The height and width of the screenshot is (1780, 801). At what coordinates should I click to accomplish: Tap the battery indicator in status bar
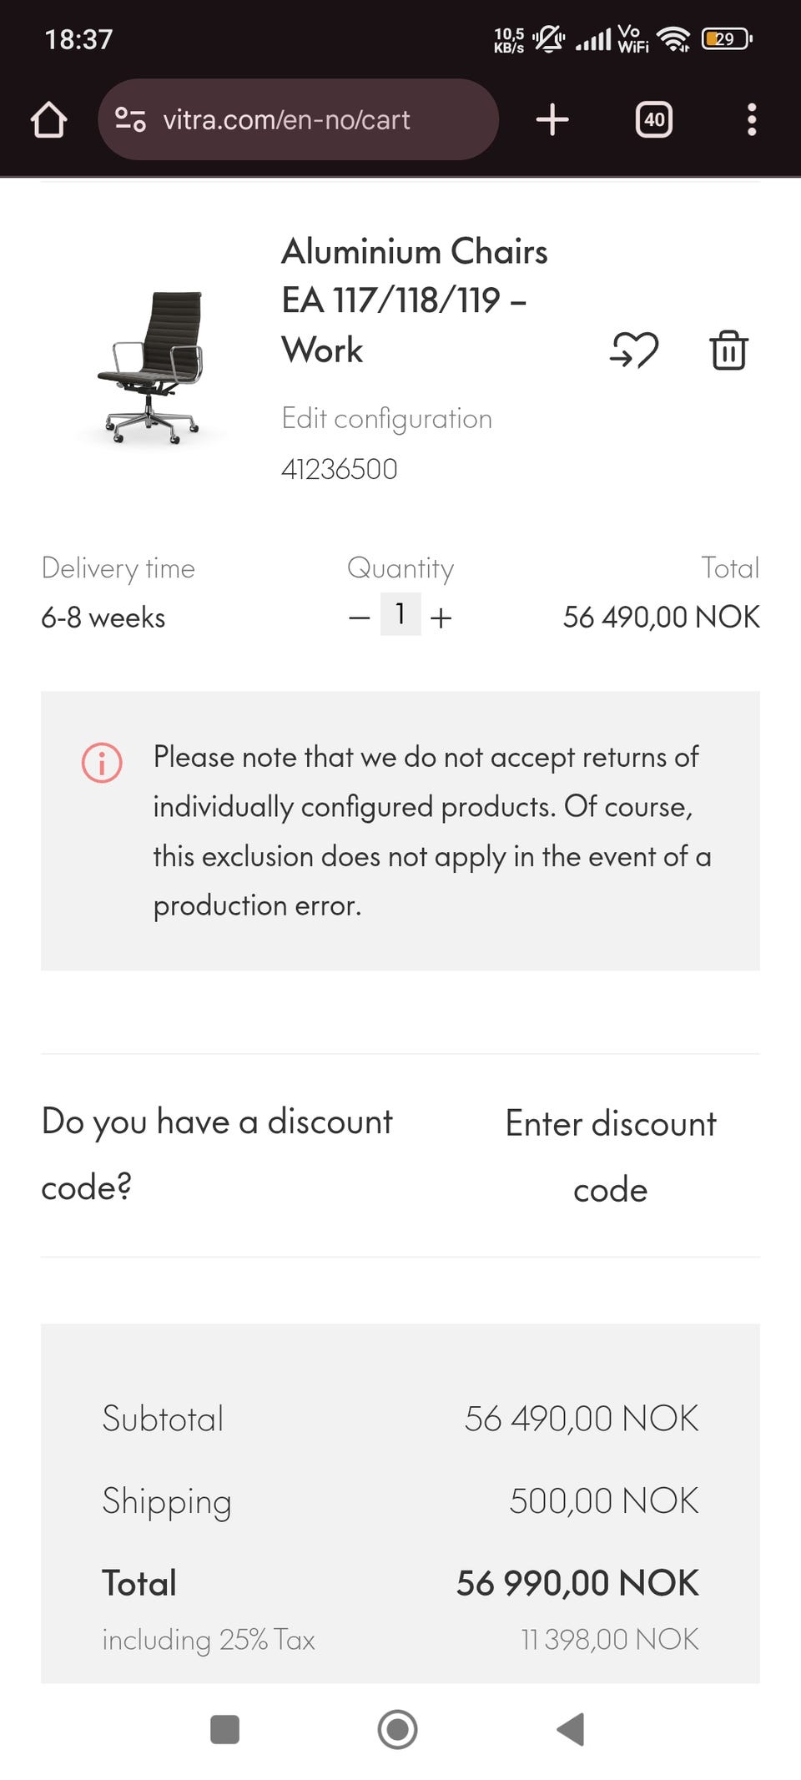(x=727, y=39)
